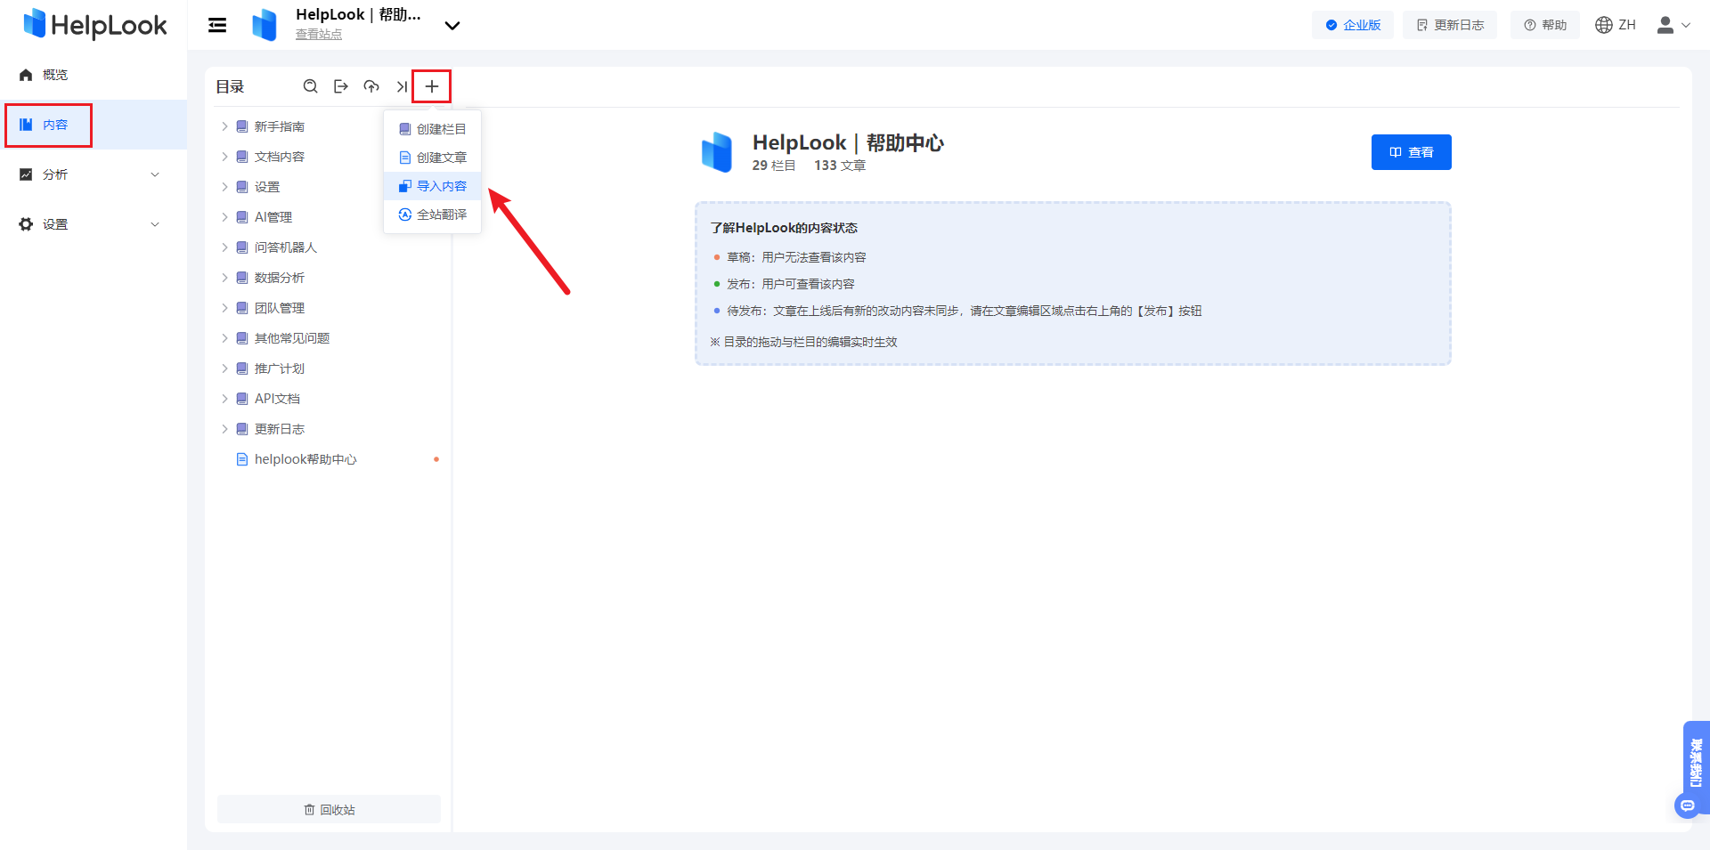Click the 问答机器人 folder icon
The image size is (1710, 850).
tap(241, 247)
